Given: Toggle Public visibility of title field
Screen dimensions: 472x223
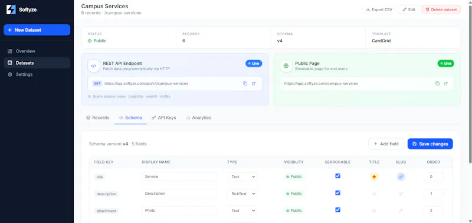Looking at the screenshot, I should 294,177.
